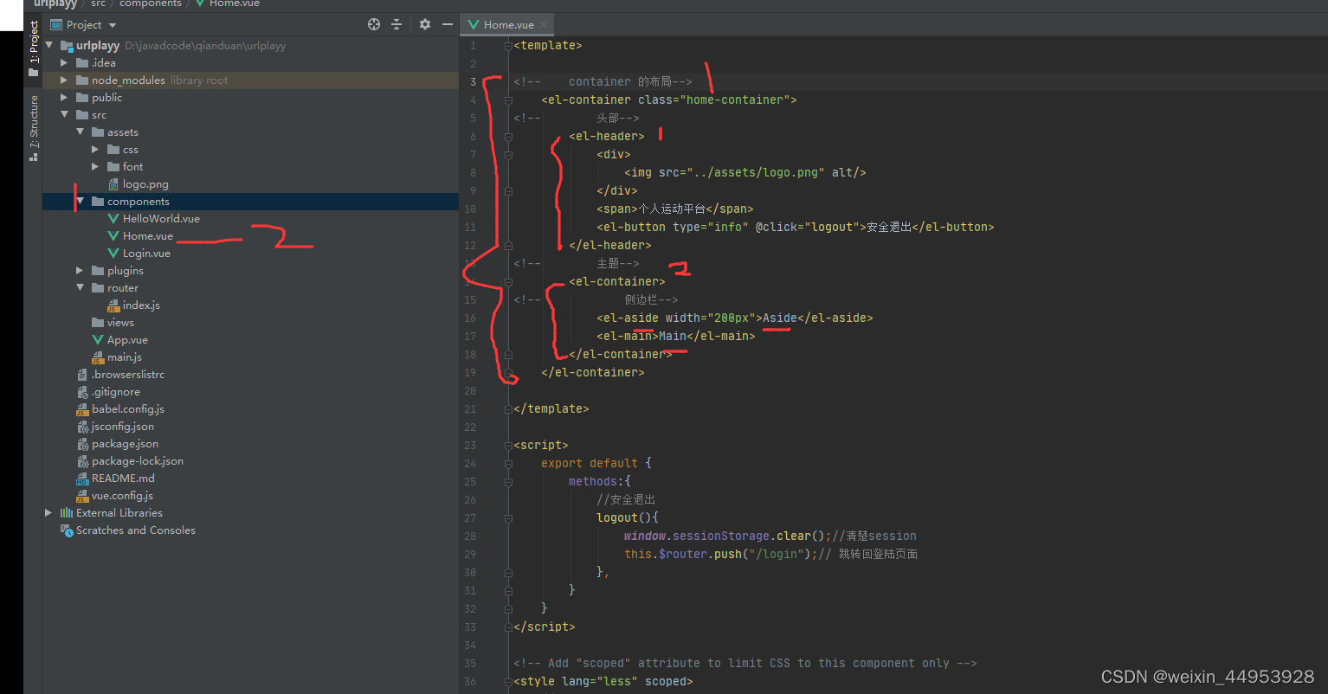Screen dimensions: 1328x694
Task: Click the JSON icon of package-lock.json
Action: pyautogui.click(x=82, y=461)
